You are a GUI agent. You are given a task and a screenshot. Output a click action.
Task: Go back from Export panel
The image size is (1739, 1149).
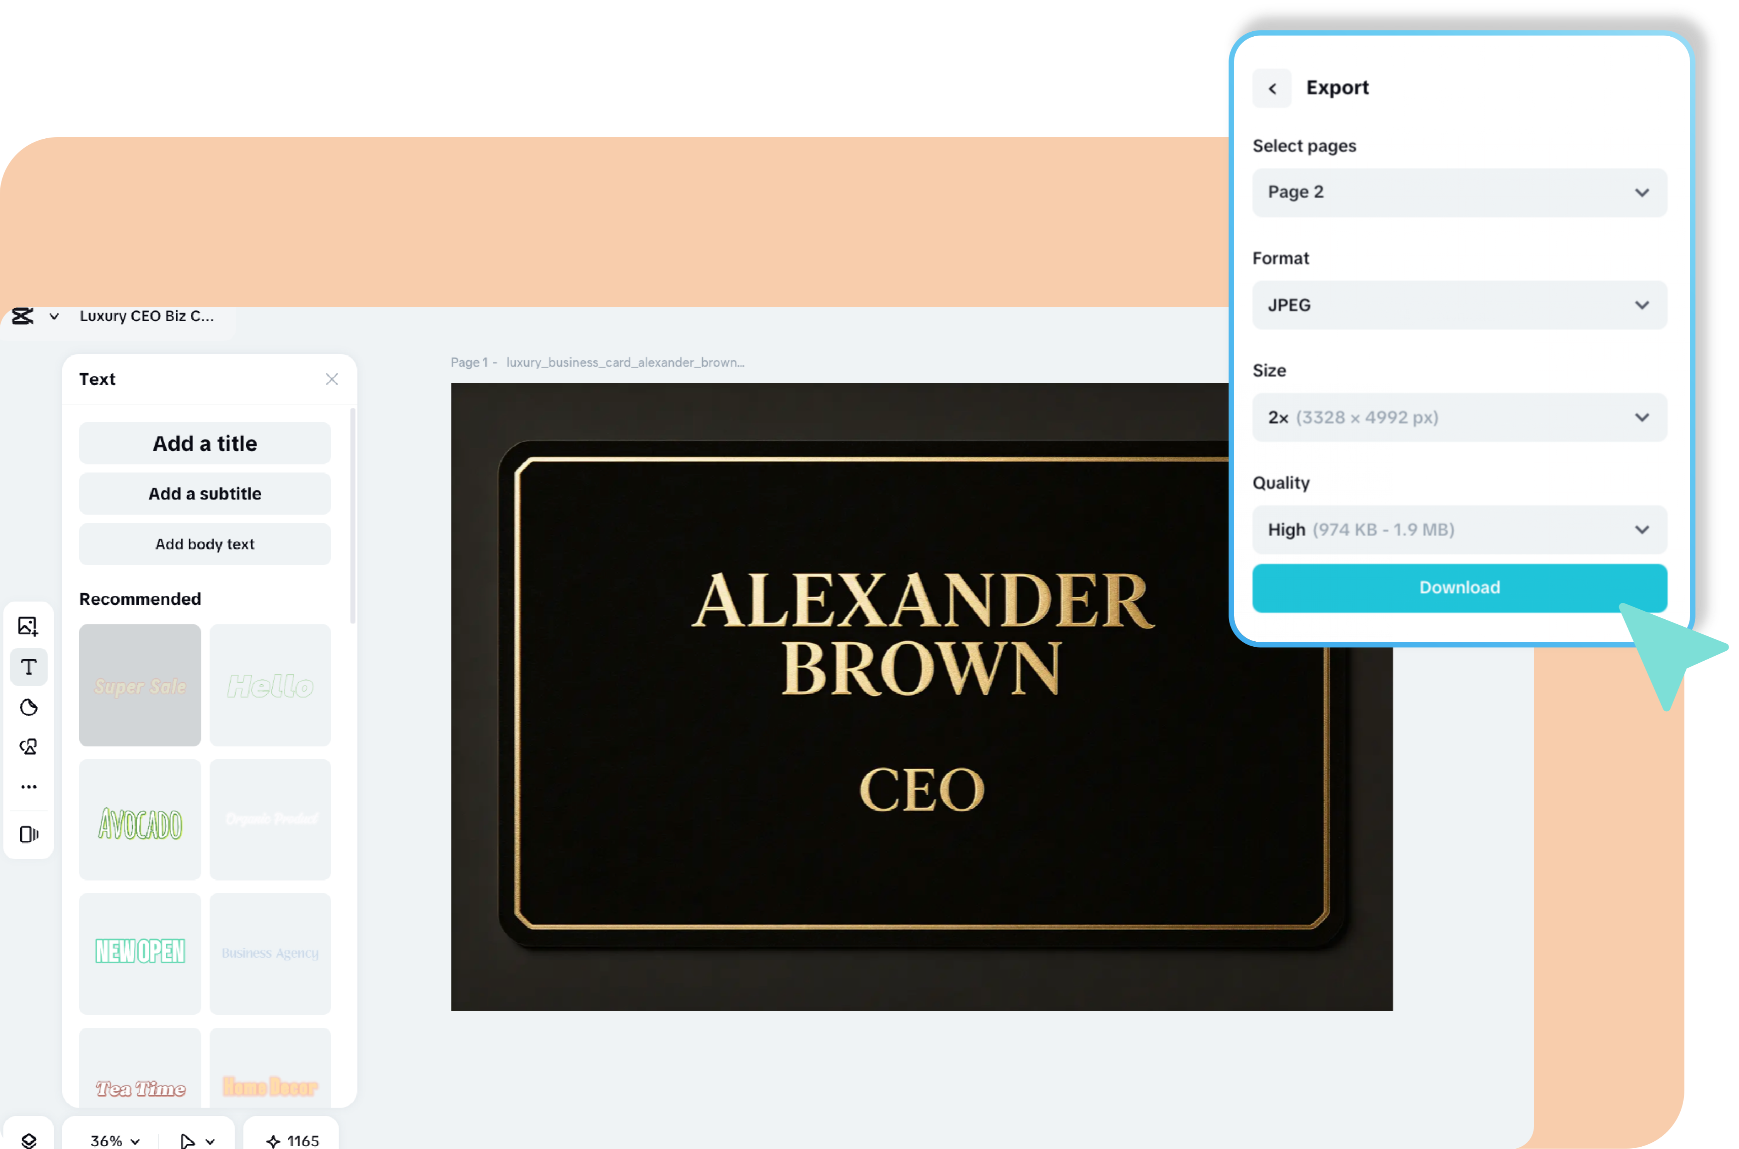point(1272,88)
